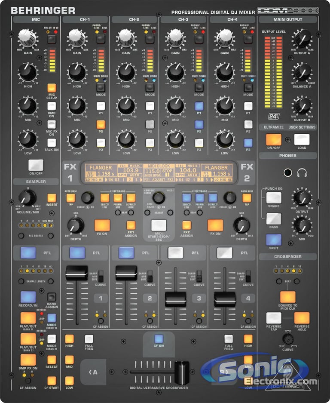Toggle the ULTRAMIZE ON/OFF button
Screen dimensions: 330x403
pyautogui.click(x=274, y=139)
